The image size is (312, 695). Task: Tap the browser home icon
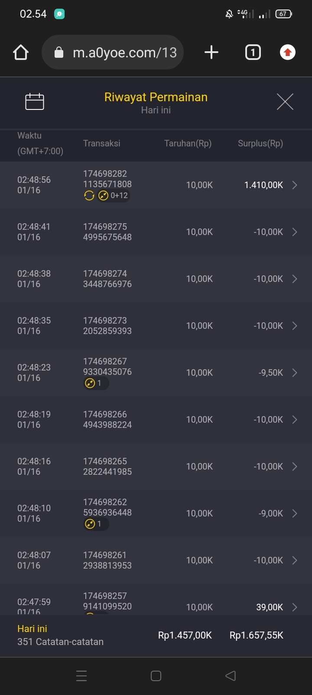click(21, 53)
